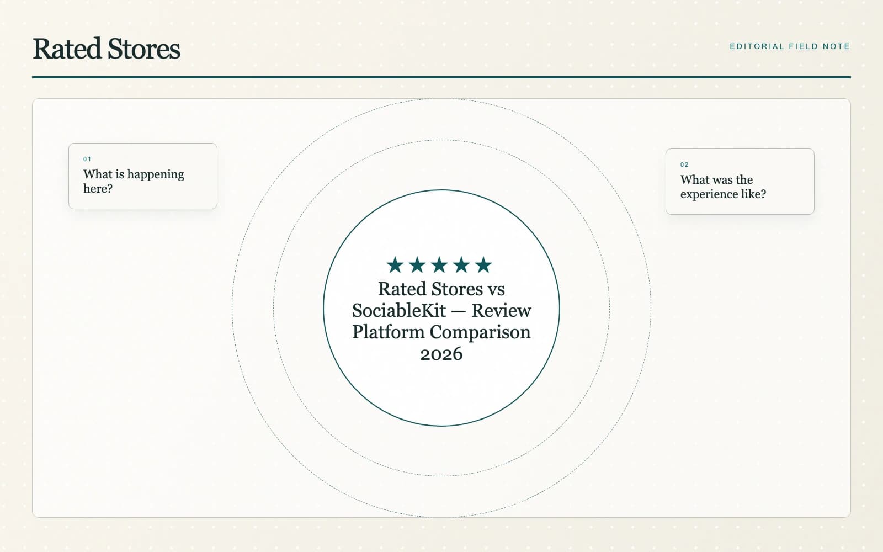This screenshot has width=883, height=552.
Task: Click the solid teal border of center circle
Action: (323, 308)
